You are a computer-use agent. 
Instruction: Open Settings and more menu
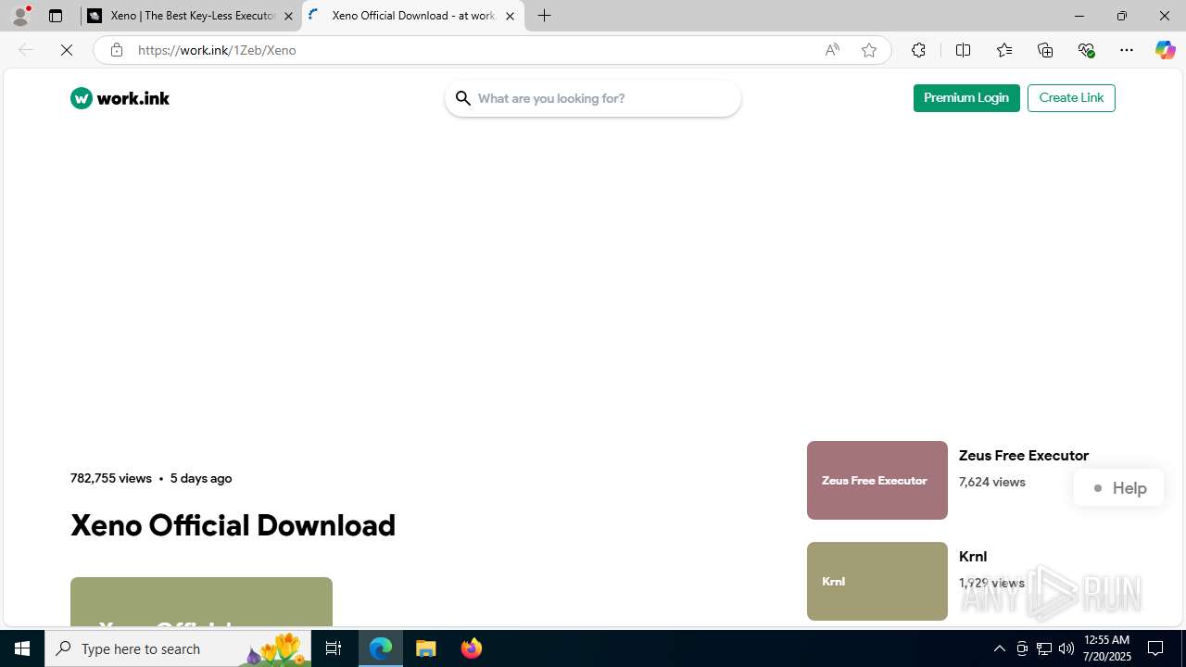coord(1127,50)
